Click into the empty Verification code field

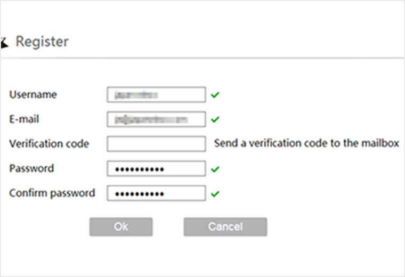click(156, 144)
